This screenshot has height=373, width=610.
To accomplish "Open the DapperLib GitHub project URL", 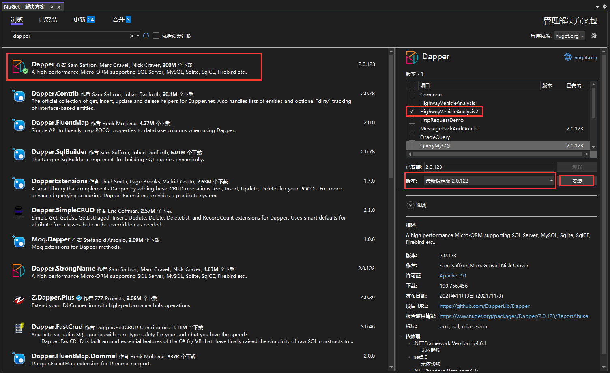I will [485, 306].
